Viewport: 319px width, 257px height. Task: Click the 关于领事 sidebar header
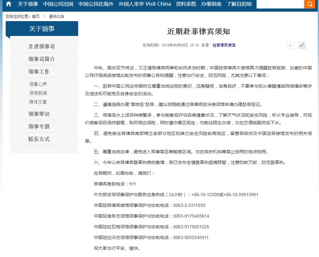click(x=42, y=29)
